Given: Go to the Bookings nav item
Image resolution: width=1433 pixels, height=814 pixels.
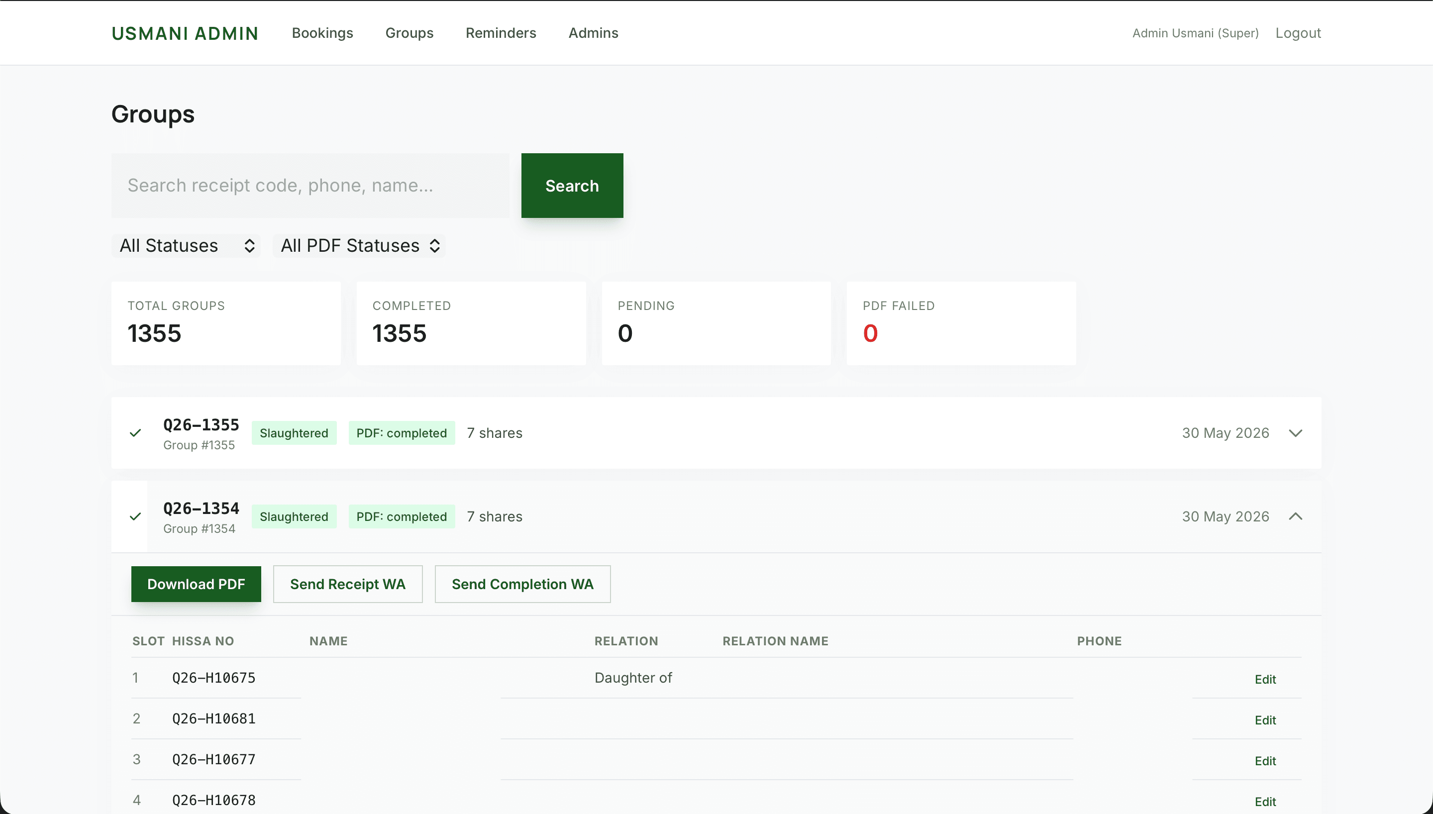Looking at the screenshot, I should coord(322,33).
